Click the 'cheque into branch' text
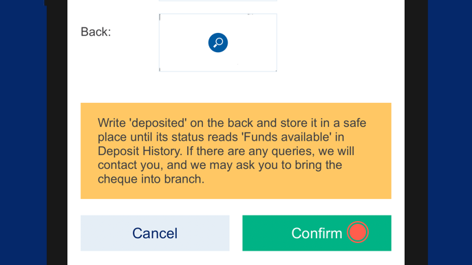The height and width of the screenshot is (265, 472). click(x=151, y=179)
